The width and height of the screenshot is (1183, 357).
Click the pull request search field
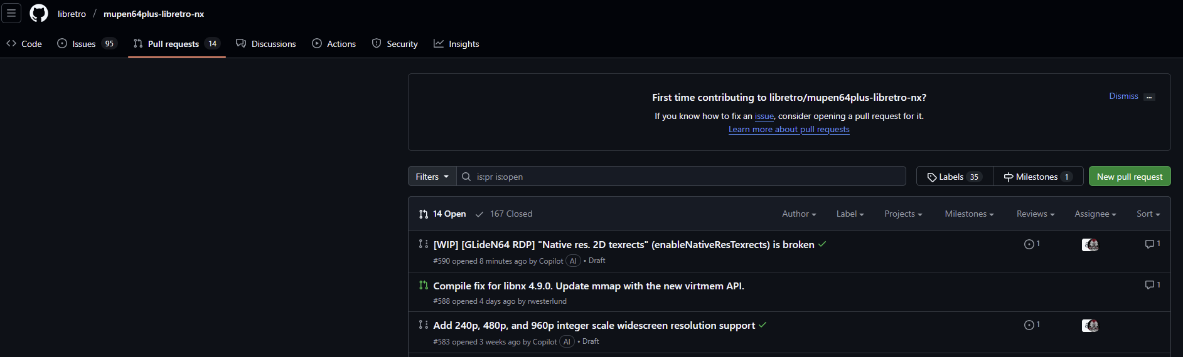pos(684,177)
